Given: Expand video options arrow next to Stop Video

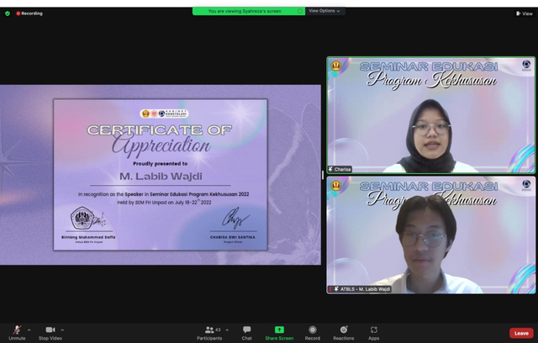Looking at the screenshot, I should (x=62, y=330).
